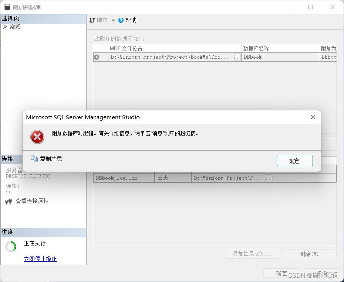Image resolution: width=344 pixels, height=282 pixels.
Task: Select the 常规 page
Action: [15, 27]
